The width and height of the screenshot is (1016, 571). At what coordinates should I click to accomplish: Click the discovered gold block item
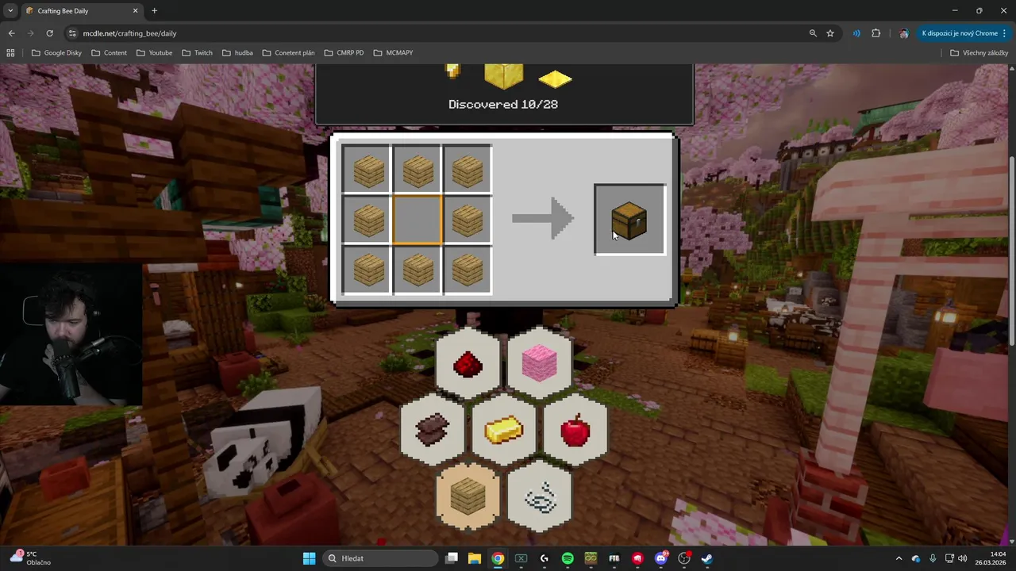pos(503,75)
